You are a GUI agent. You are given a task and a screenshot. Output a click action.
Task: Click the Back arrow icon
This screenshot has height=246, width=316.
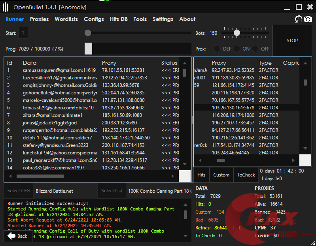coord(12,236)
